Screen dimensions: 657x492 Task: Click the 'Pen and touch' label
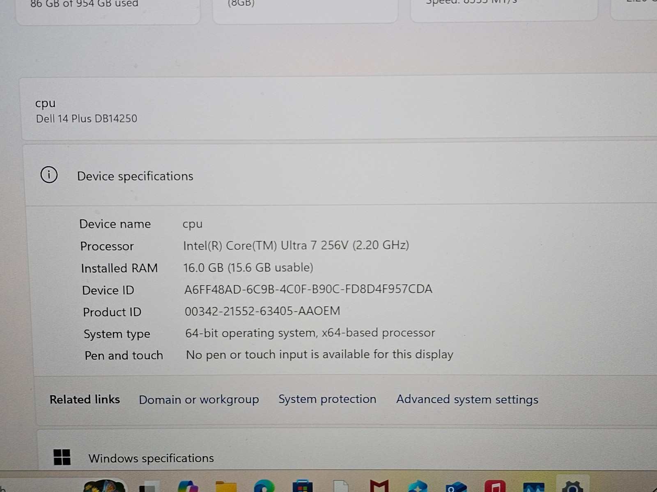(124, 355)
